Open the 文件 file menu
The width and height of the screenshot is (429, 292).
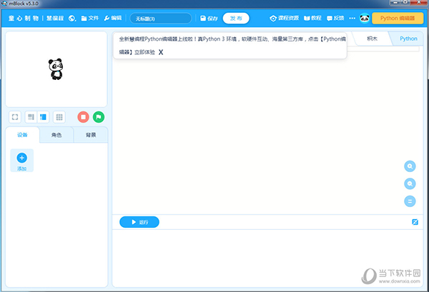(x=90, y=18)
